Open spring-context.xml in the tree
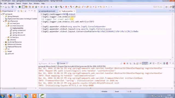Image resolution: width=175 pixels, height=98 pixels. point(19,30)
